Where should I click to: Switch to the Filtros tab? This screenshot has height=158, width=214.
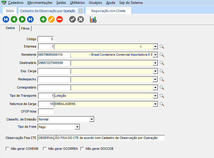coord(25,28)
